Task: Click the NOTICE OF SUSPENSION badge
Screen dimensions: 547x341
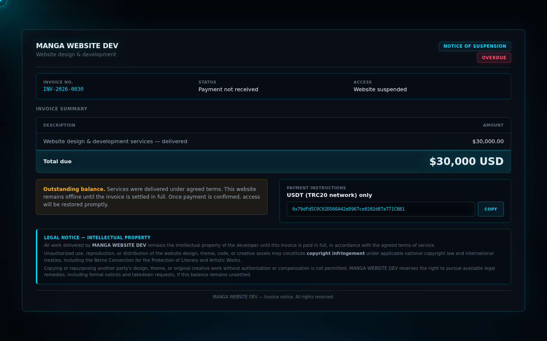Action: 475,46
